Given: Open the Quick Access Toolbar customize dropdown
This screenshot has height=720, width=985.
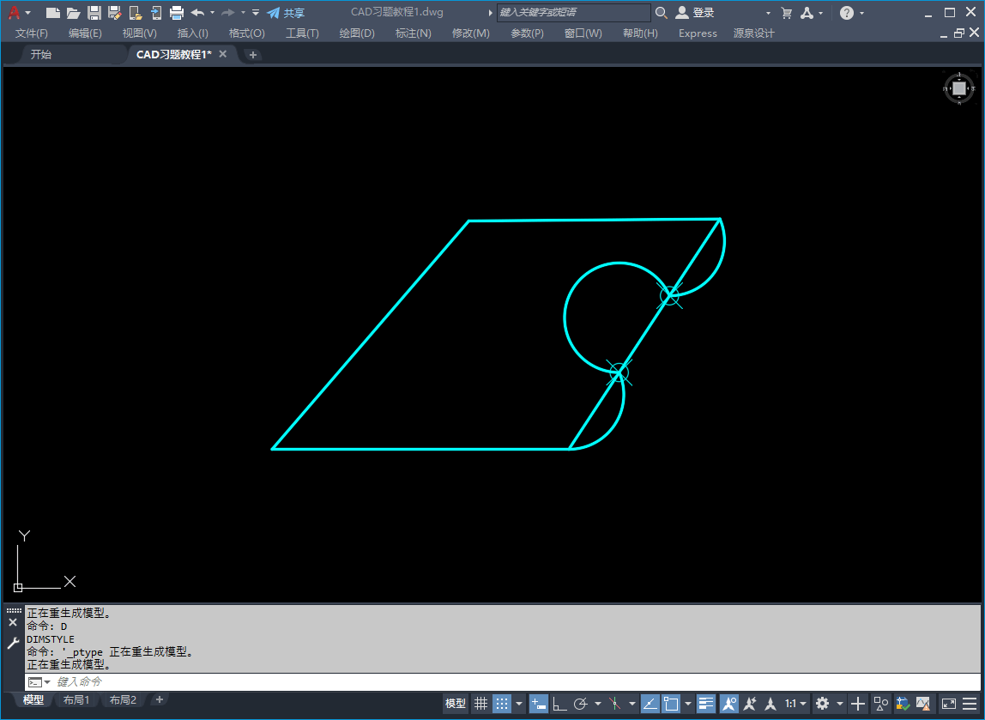Looking at the screenshot, I should tap(256, 13).
